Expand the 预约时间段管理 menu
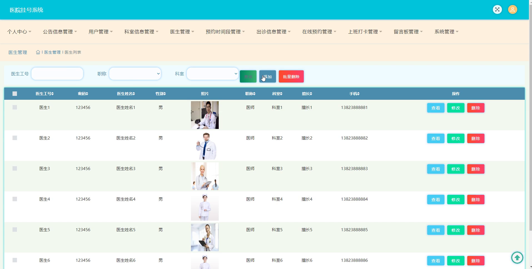 pos(225,32)
